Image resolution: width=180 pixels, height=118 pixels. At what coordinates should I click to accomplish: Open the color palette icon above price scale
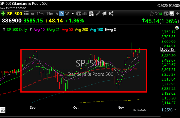point(177,28)
